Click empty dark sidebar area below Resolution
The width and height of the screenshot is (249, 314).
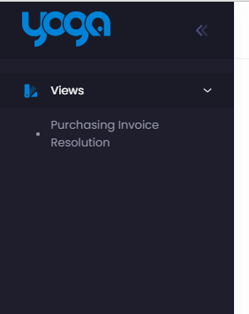click(117, 230)
